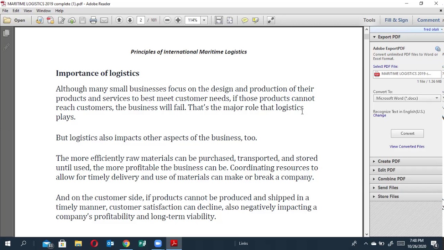Image resolution: width=444 pixels, height=250 pixels.
Task: Open the notification center icon
Action: point(434,243)
